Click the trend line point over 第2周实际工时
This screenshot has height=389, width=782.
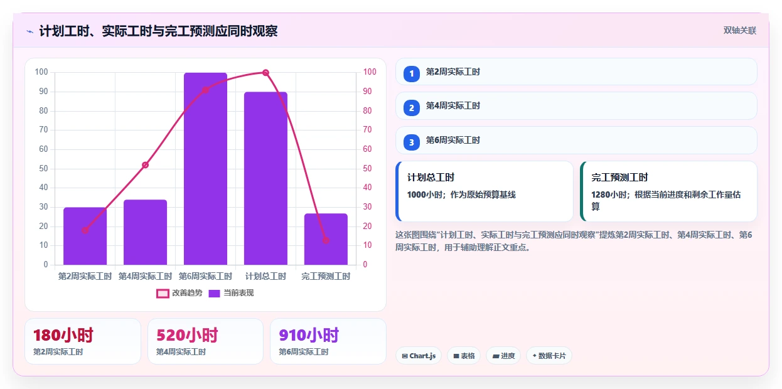[x=85, y=230]
